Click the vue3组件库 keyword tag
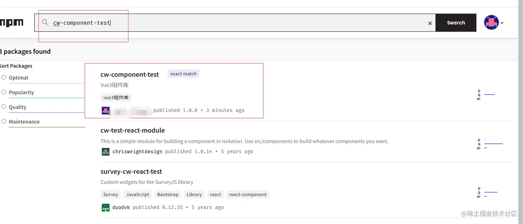 click(x=116, y=98)
